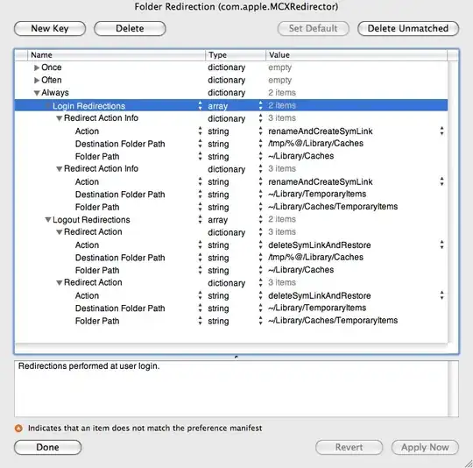Click the Apply Now button
This screenshot has width=473, height=468.
[x=425, y=447]
